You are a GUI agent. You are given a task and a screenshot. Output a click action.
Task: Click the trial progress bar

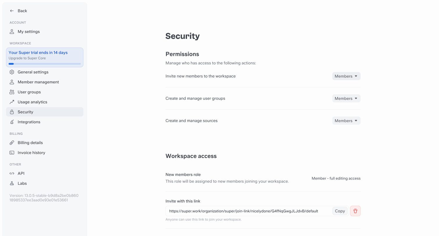pyautogui.click(x=45, y=64)
